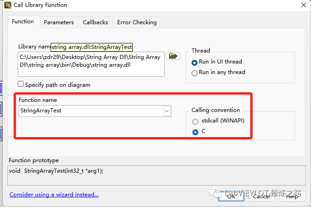
Task: Click the Function prototype display box
Action: (x=155, y=175)
